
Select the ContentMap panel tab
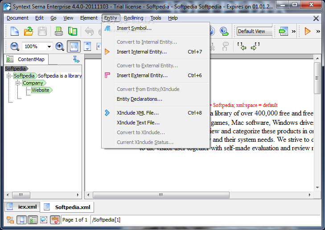(26, 59)
